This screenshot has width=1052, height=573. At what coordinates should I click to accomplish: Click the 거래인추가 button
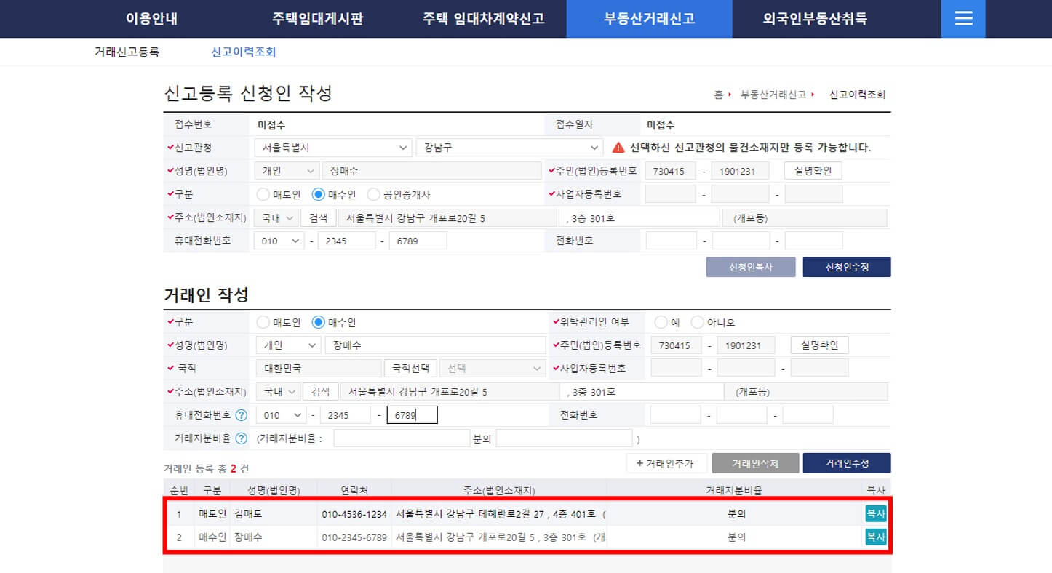(666, 462)
